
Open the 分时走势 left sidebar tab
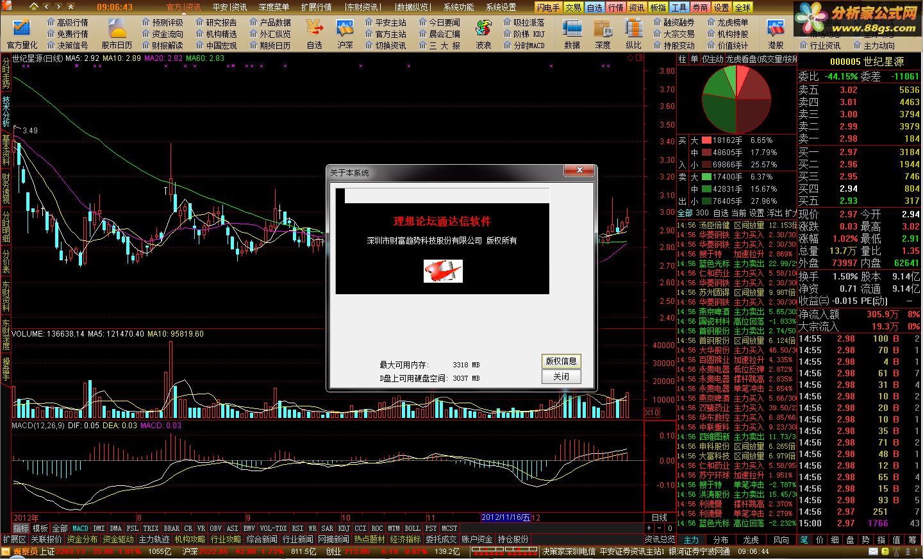[6, 74]
